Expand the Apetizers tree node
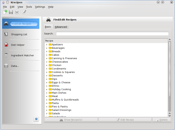Screen dimensions: 175x130 pyautogui.click(x=47, y=45)
